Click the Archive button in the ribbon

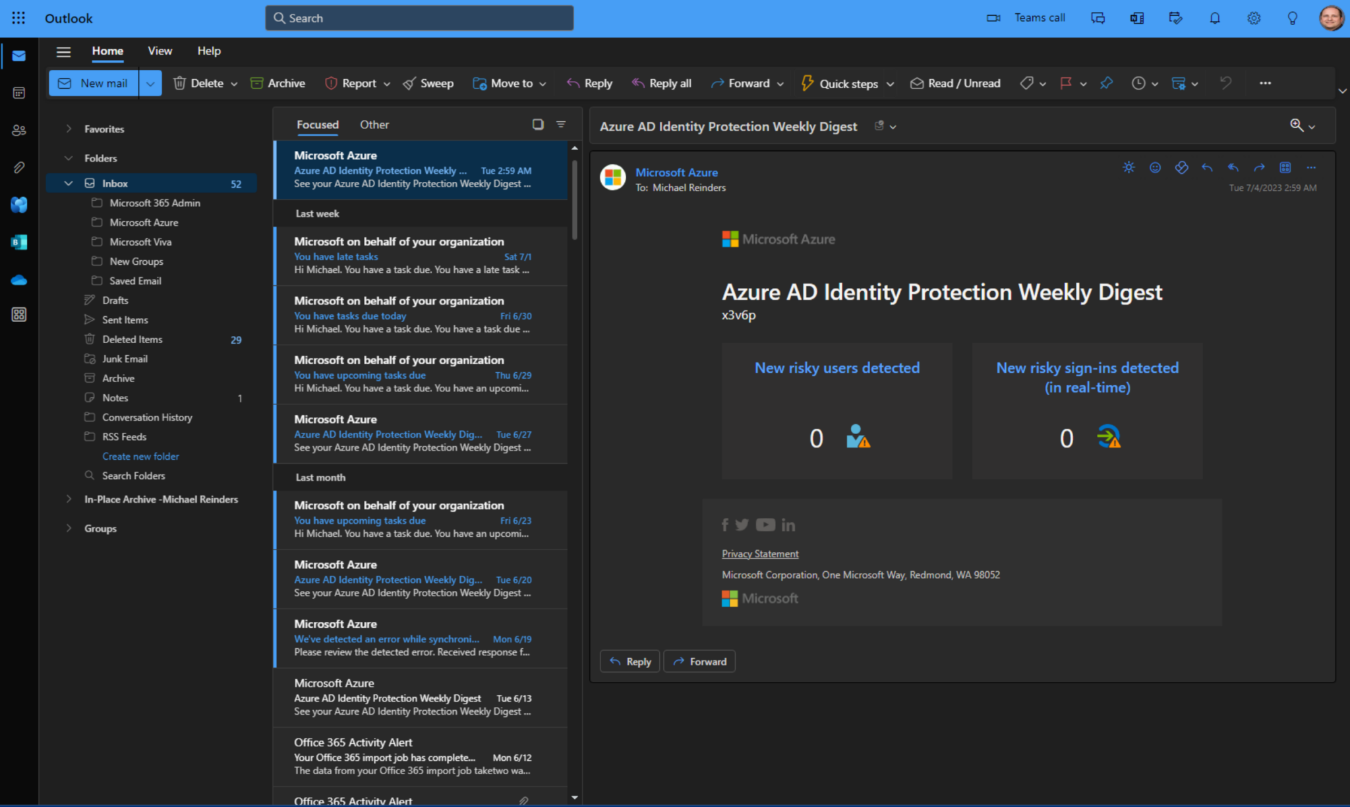click(278, 83)
